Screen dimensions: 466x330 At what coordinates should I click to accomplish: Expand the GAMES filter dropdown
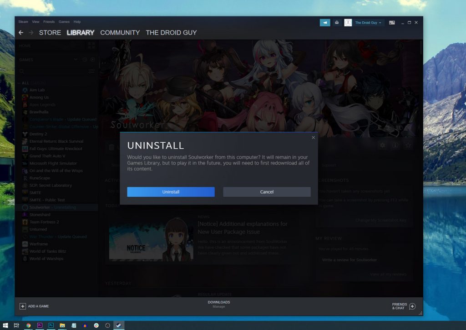pos(76,60)
